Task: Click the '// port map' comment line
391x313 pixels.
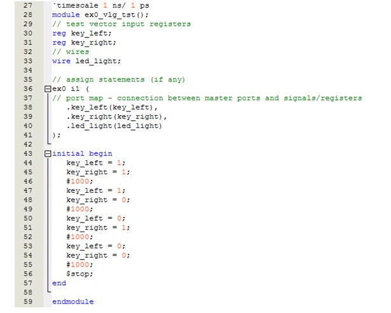Action: tap(207, 98)
